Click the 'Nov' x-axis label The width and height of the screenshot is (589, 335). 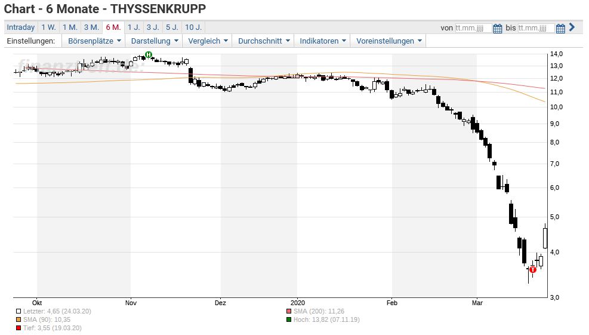[131, 303]
